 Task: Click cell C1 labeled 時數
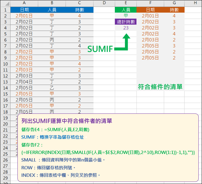(79, 10)
